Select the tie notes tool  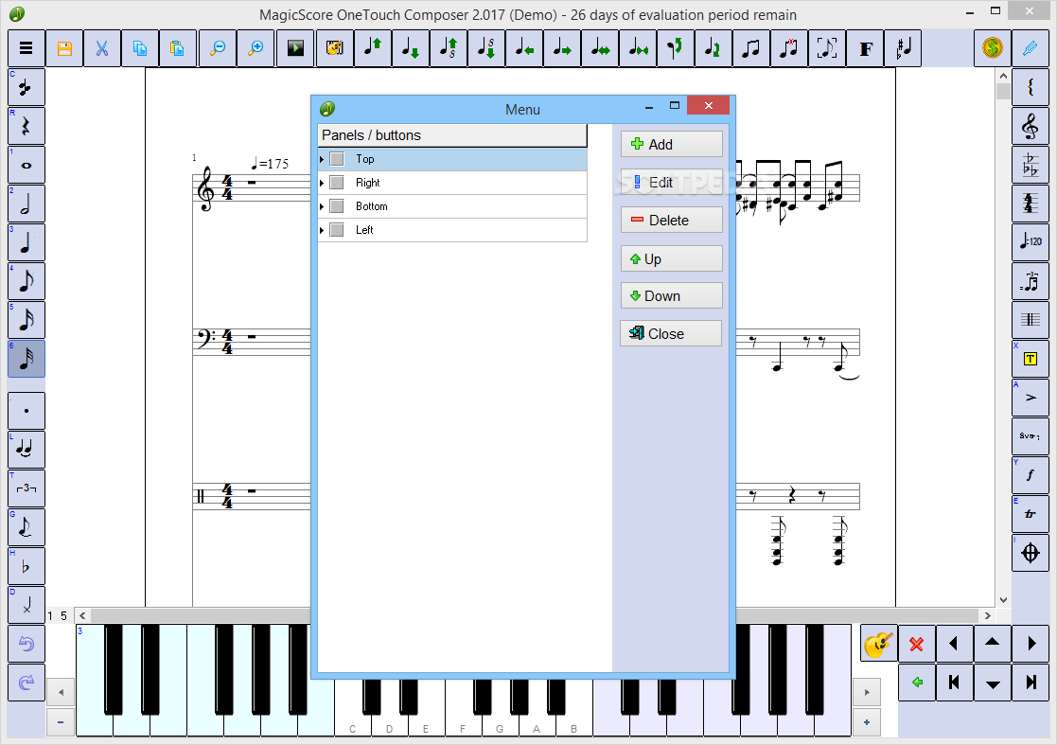(x=26, y=450)
